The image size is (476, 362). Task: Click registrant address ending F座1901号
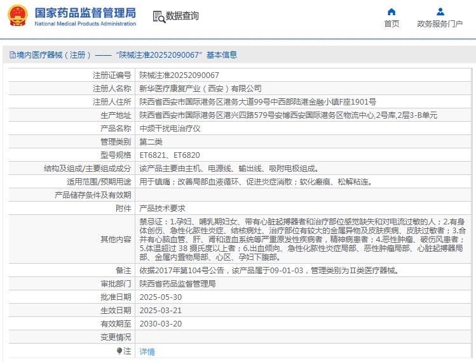pyautogui.click(x=258, y=102)
